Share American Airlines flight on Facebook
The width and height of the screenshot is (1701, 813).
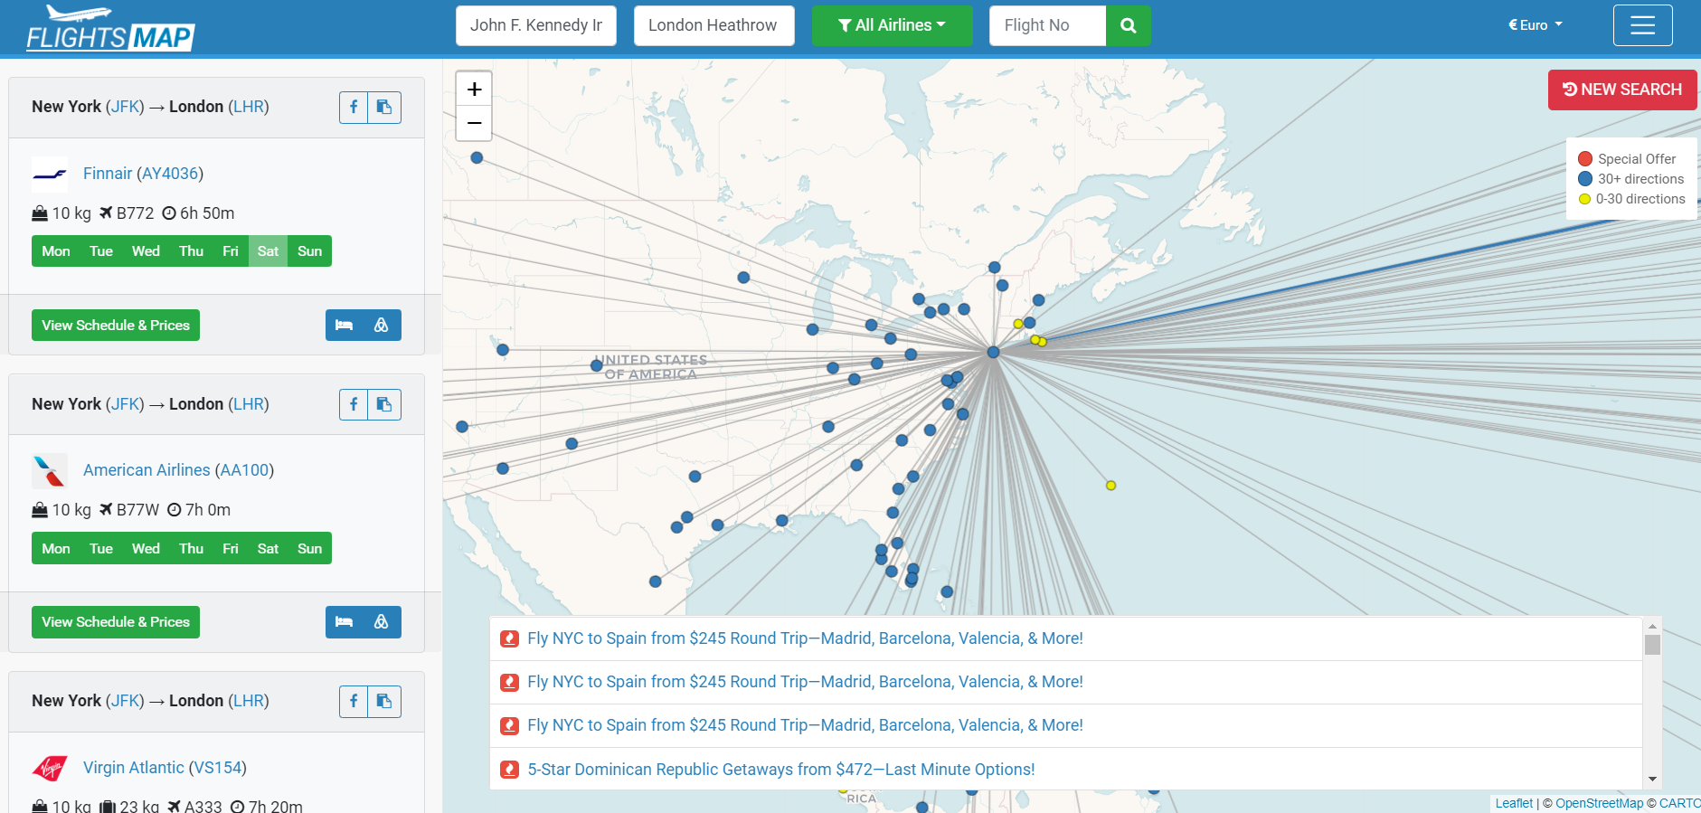click(x=354, y=404)
